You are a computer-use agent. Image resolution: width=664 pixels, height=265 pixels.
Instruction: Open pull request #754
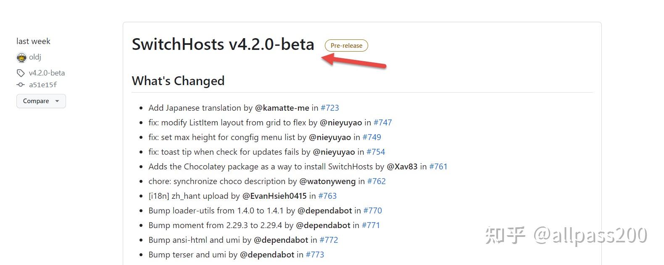tap(376, 152)
